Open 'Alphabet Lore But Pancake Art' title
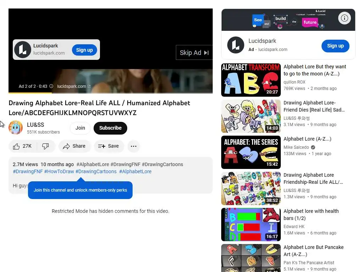Viewport: 363px width, 272px height. click(x=313, y=251)
